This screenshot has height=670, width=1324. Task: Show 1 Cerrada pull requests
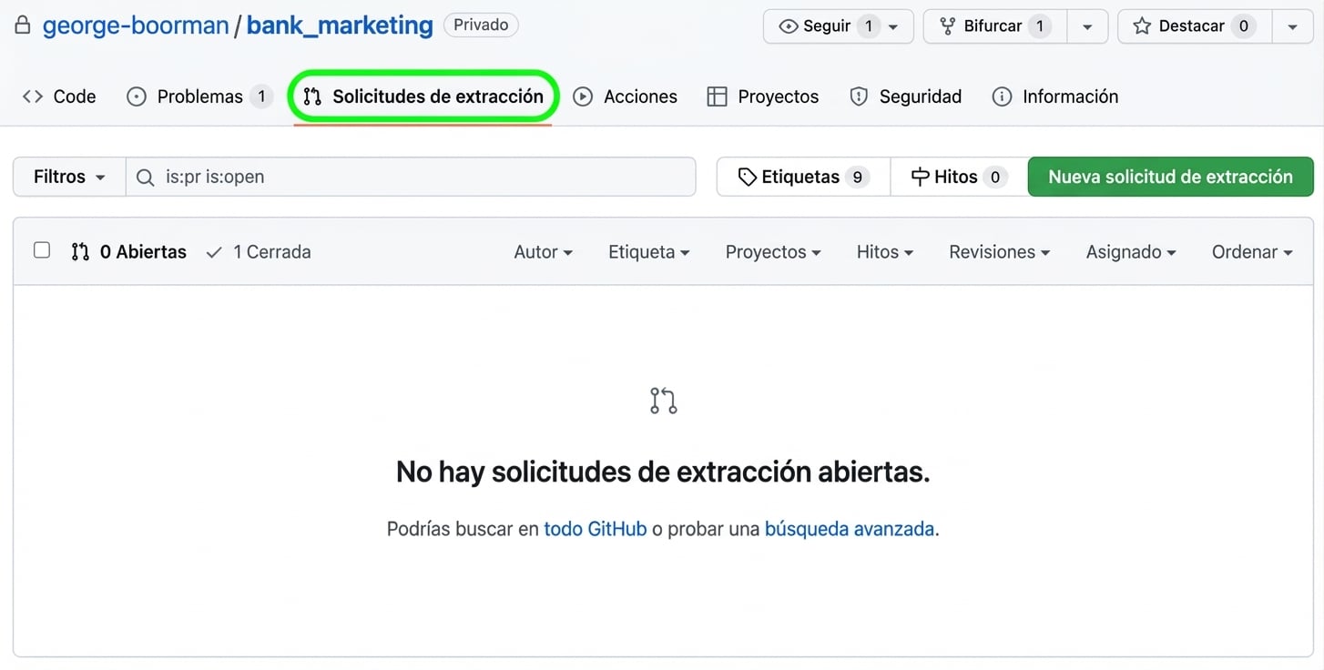coord(259,252)
